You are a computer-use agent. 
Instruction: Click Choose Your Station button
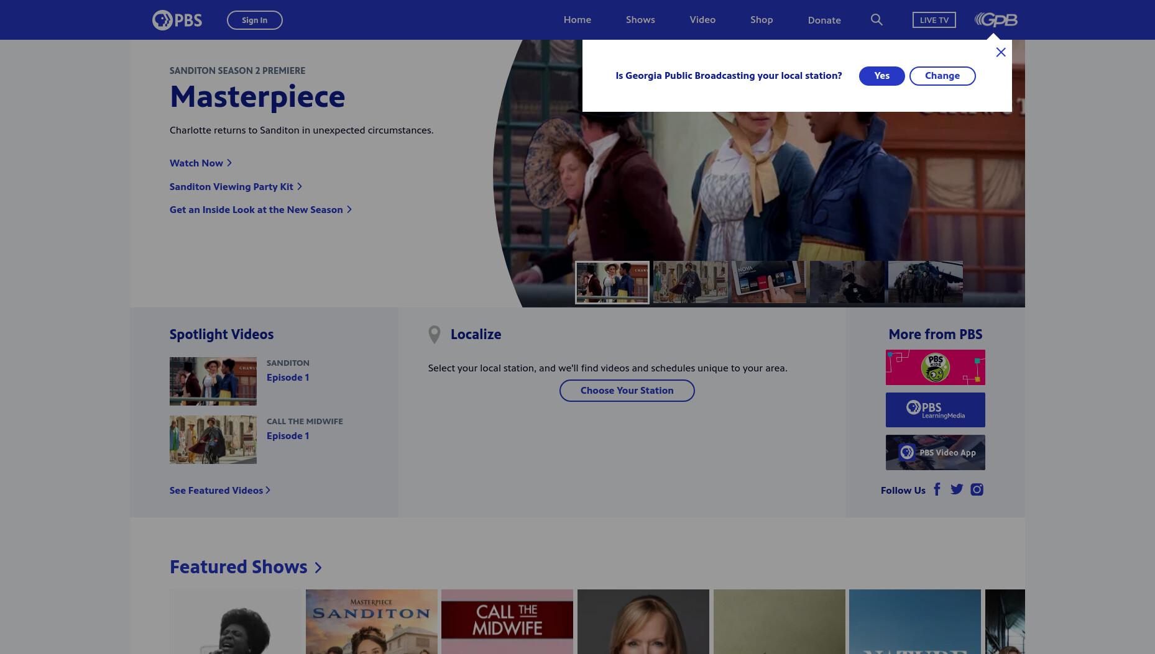click(627, 391)
